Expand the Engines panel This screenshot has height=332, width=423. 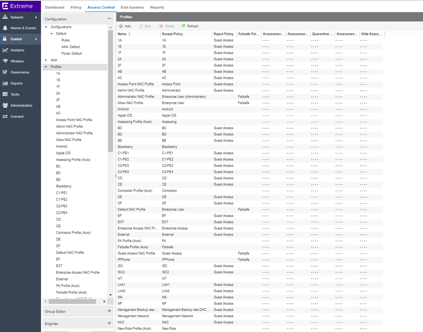click(109, 324)
